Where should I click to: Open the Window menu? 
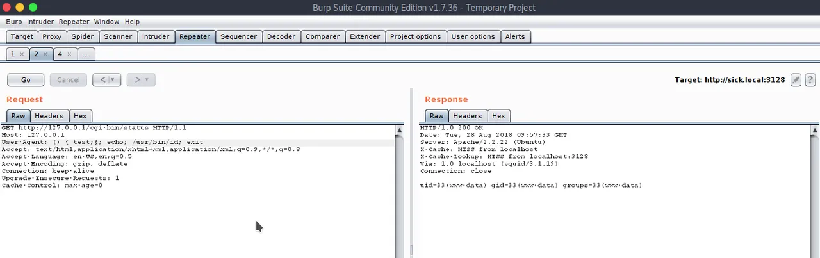[x=106, y=22]
